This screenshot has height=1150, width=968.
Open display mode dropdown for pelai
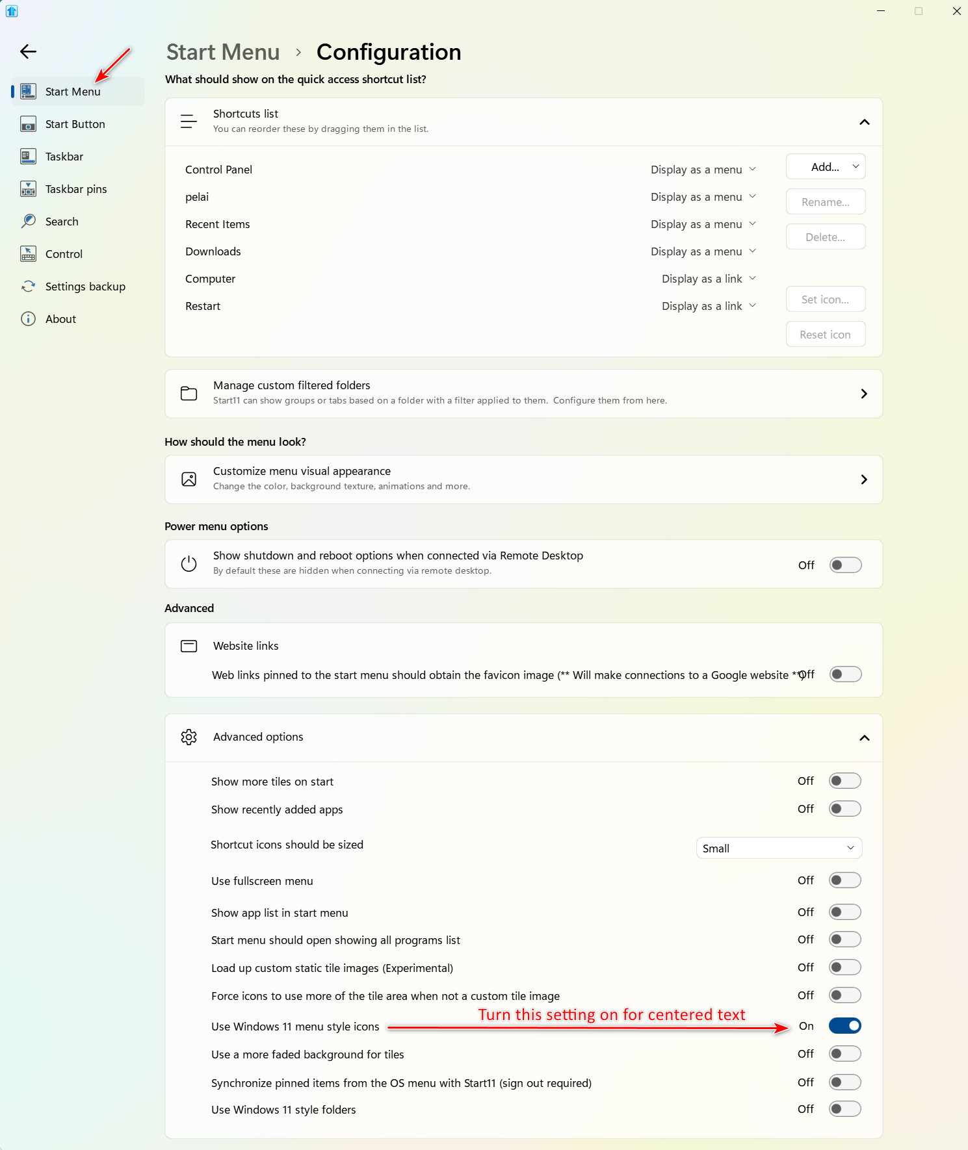click(x=703, y=197)
